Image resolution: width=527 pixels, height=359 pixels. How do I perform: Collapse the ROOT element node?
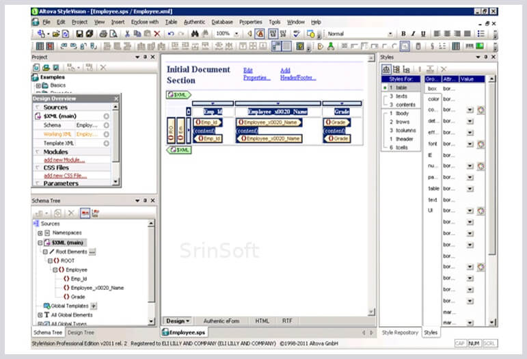tap(50, 261)
